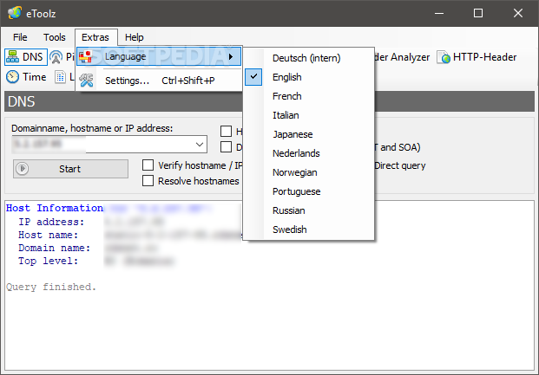Close the Extras menu
Image resolution: width=539 pixels, height=375 pixels.
coord(95,37)
